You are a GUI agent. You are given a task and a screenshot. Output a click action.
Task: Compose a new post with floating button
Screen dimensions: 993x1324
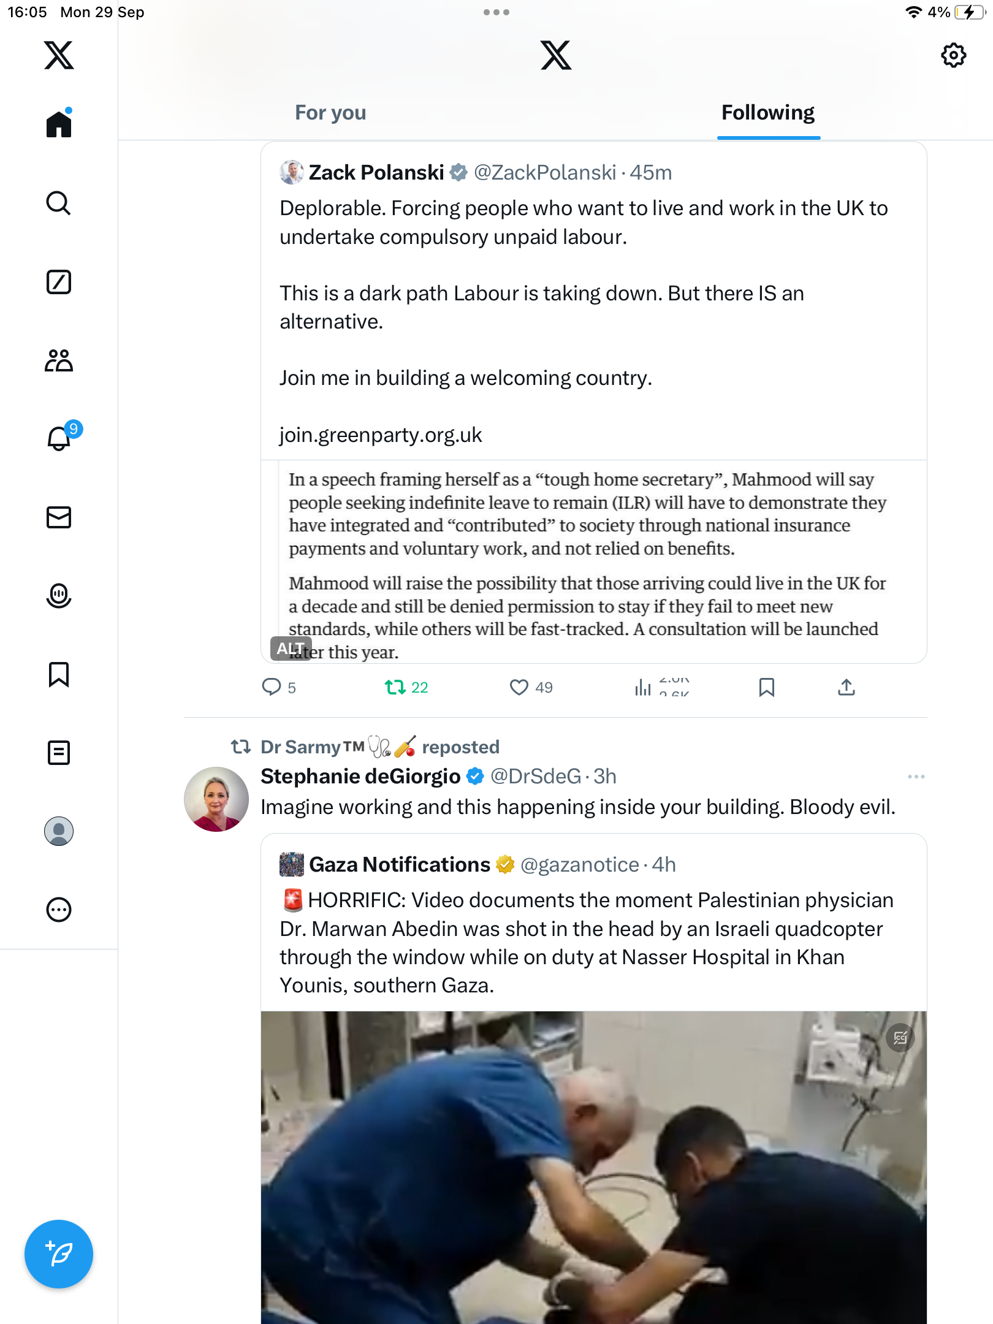59,1254
